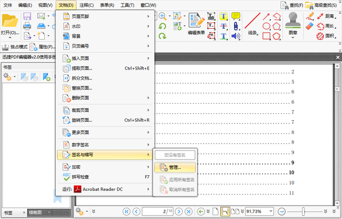Click the email envelope icon

pyautogui.click(x=41, y=17)
